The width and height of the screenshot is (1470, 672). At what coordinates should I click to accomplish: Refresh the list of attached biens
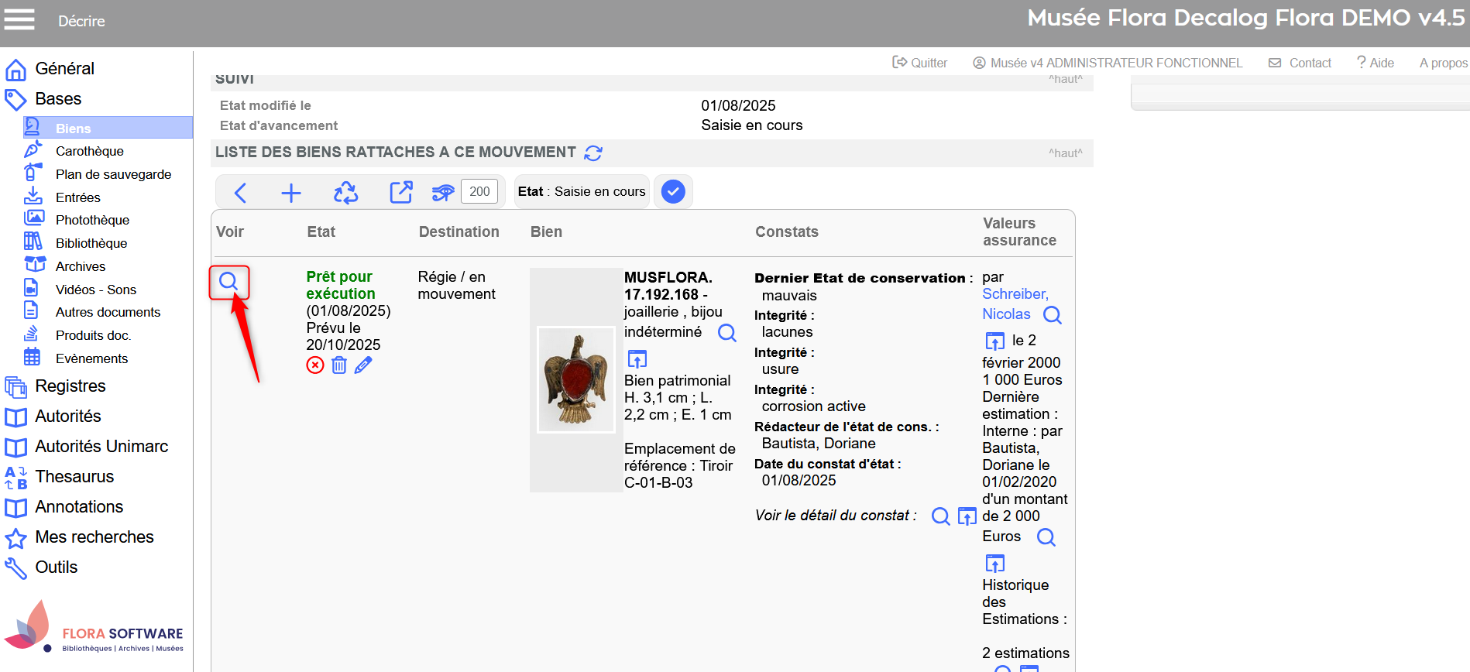tap(593, 153)
